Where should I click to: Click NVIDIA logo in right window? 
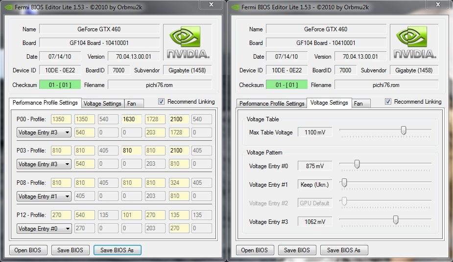tap(415, 43)
